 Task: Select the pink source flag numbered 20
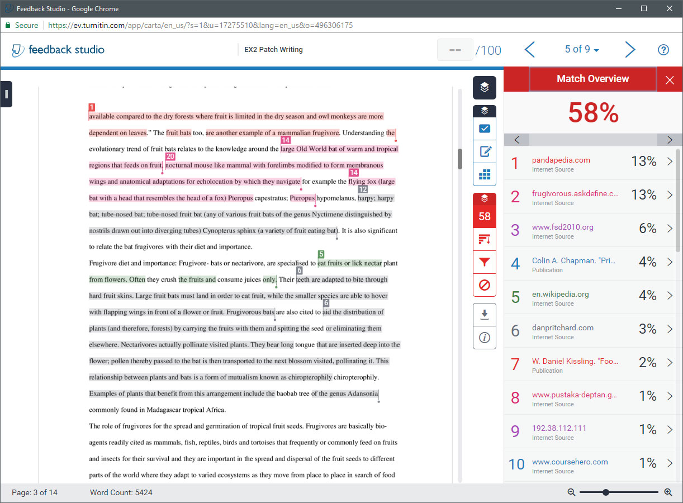[170, 156]
